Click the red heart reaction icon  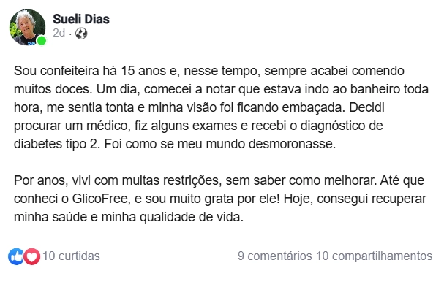(x=31, y=256)
